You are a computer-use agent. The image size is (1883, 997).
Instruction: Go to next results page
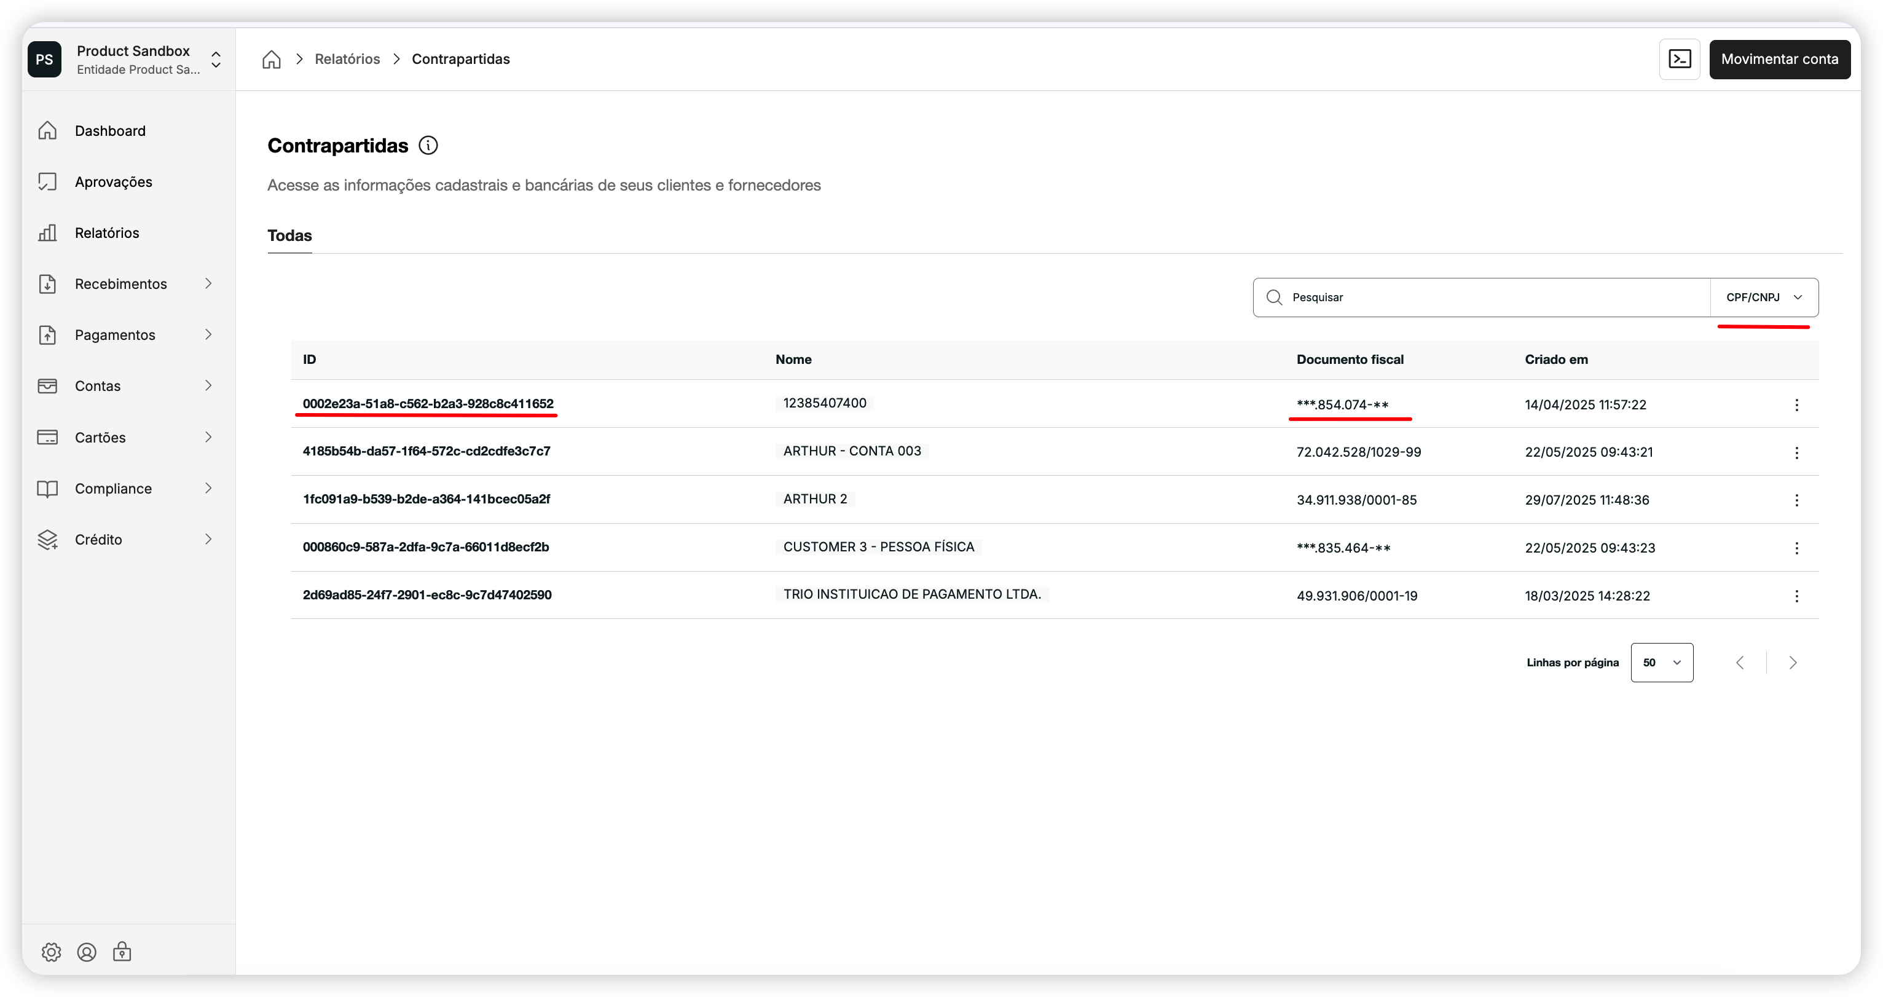click(1793, 663)
